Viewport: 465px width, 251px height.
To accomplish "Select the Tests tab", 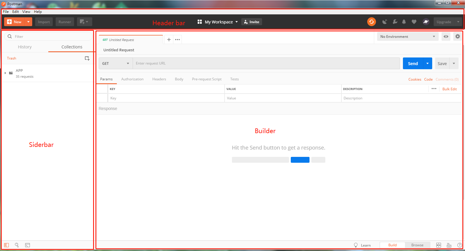I will tap(235, 79).
